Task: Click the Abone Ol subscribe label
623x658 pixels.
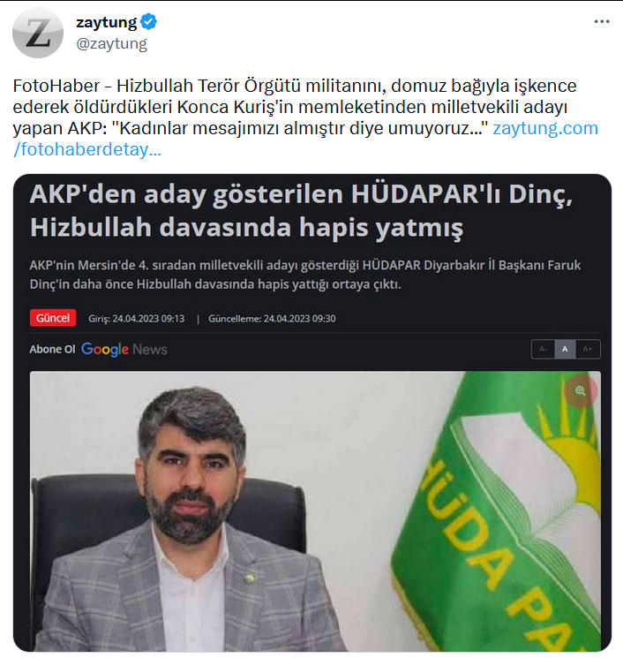Action: coord(52,349)
